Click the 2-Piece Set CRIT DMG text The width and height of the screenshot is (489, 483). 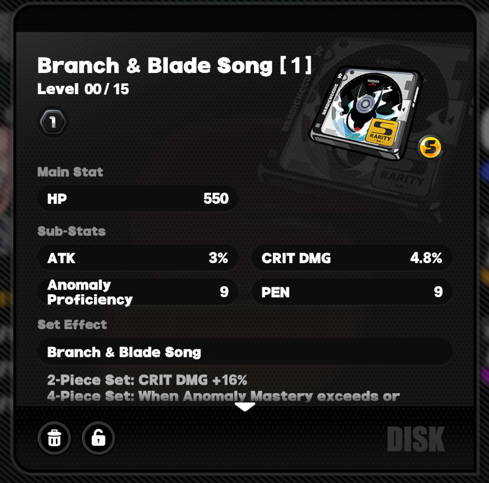coord(147,380)
